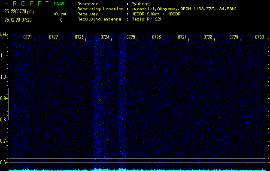Click the yellow meteor label
Screen dimensions: 270x171
[x=60, y=14]
